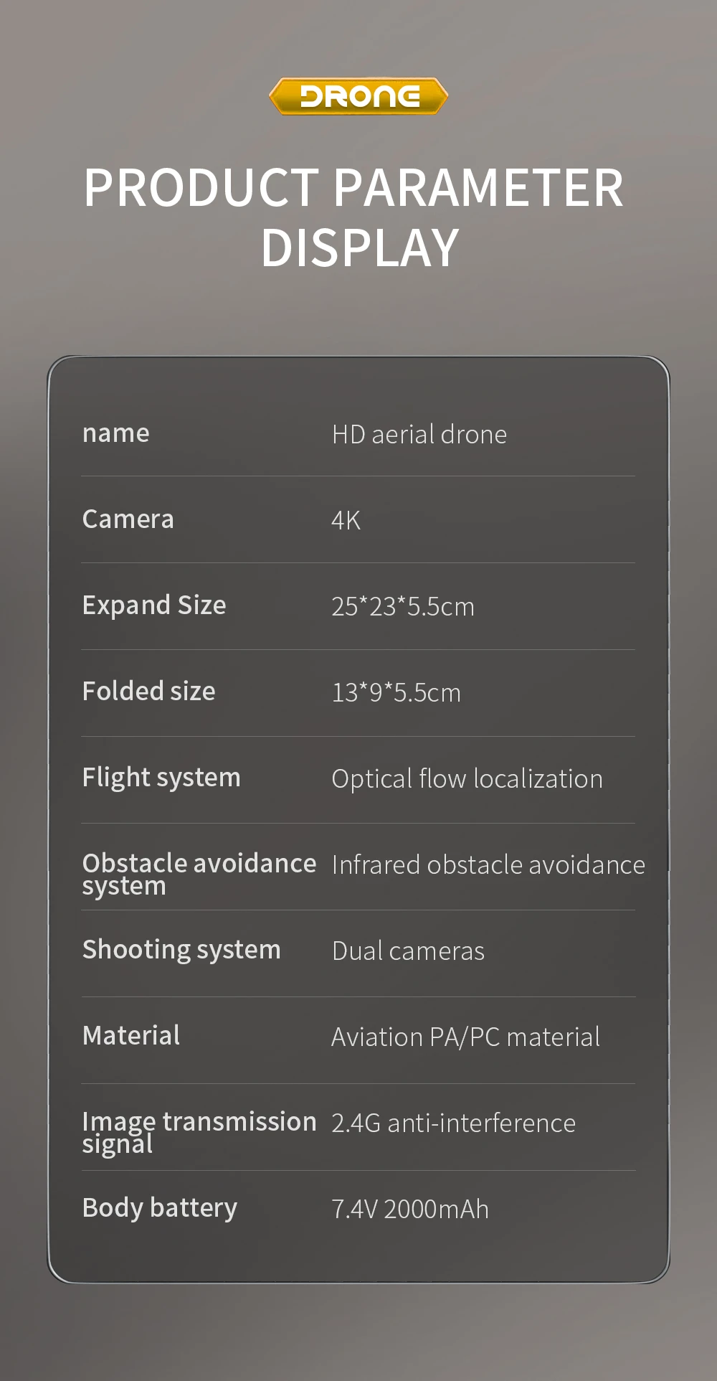Select the Infrared obstacle avoidance value
The width and height of the screenshot is (717, 1381).
point(488,865)
